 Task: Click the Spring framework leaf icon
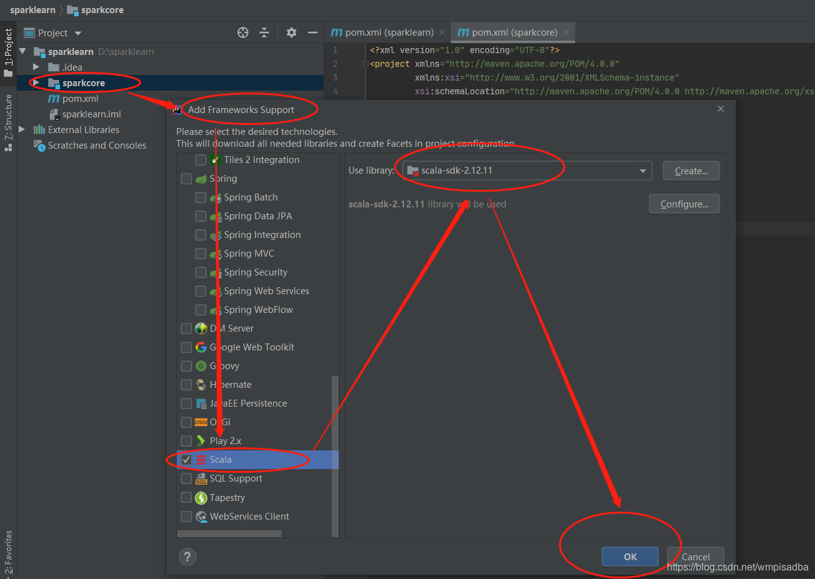(201, 179)
